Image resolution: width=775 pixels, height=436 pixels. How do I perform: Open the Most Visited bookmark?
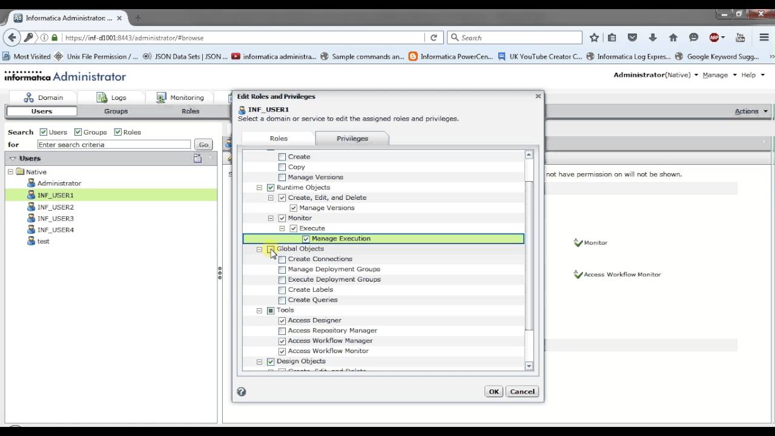pos(27,56)
